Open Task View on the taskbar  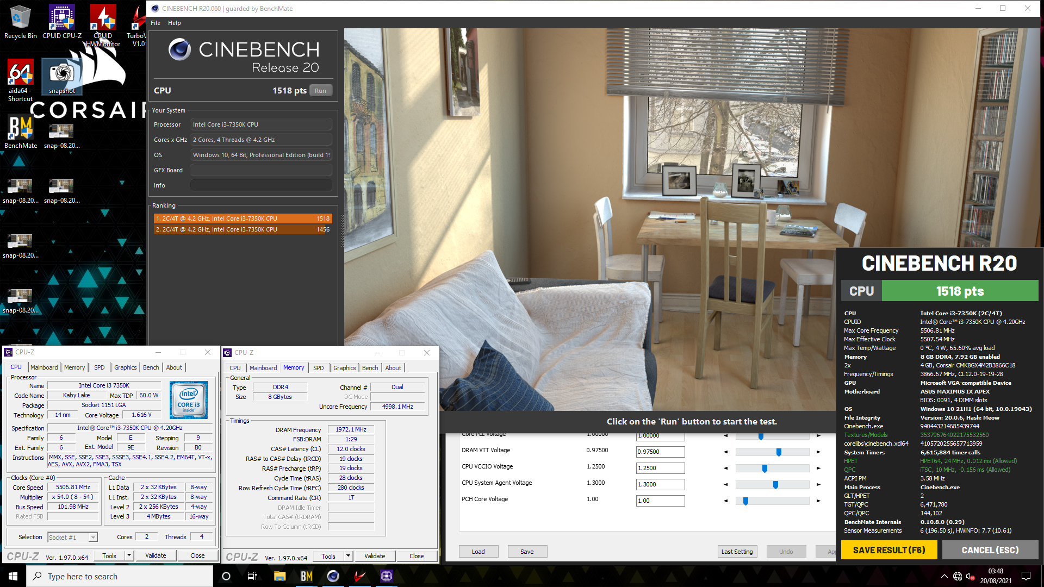pos(252,576)
